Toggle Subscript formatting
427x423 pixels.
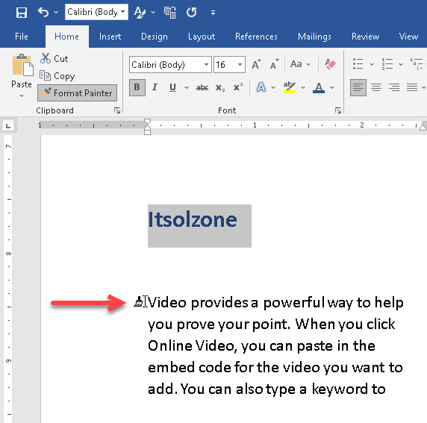pos(220,87)
